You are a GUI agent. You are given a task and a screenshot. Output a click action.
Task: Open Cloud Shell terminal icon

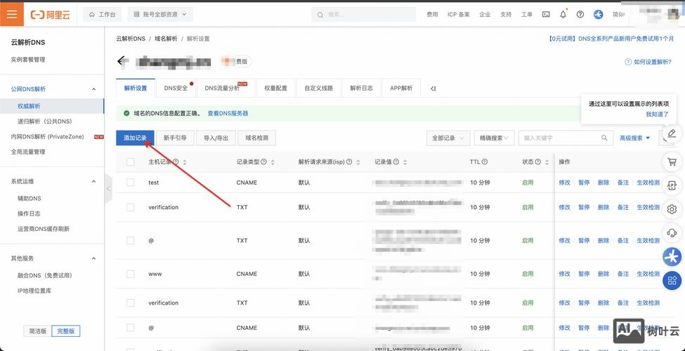pyautogui.click(x=546, y=15)
